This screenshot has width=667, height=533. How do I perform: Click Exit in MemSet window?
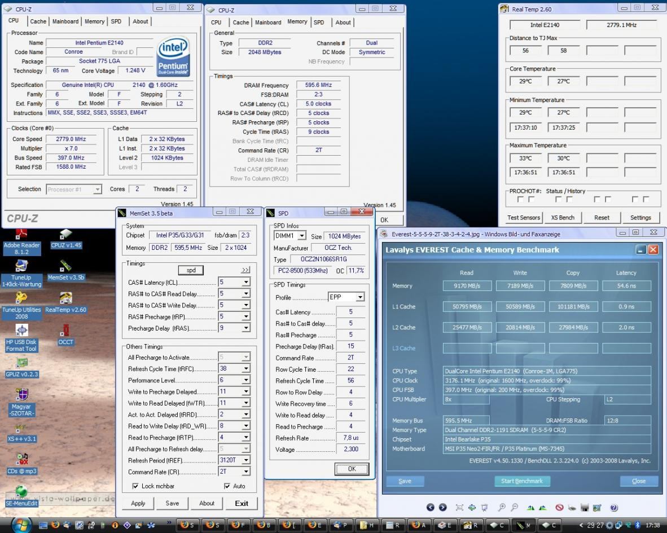242,503
